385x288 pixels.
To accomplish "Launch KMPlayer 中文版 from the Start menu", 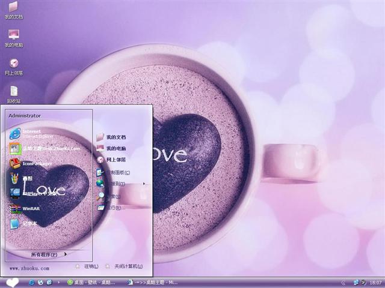I will tap(34, 193).
